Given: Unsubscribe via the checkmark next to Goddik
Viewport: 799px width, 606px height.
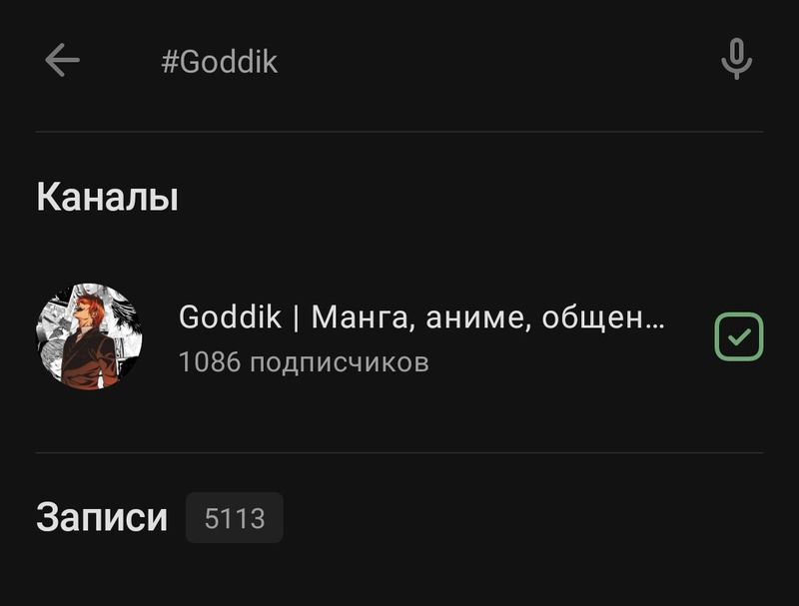Looking at the screenshot, I should [x=738, y=336].
